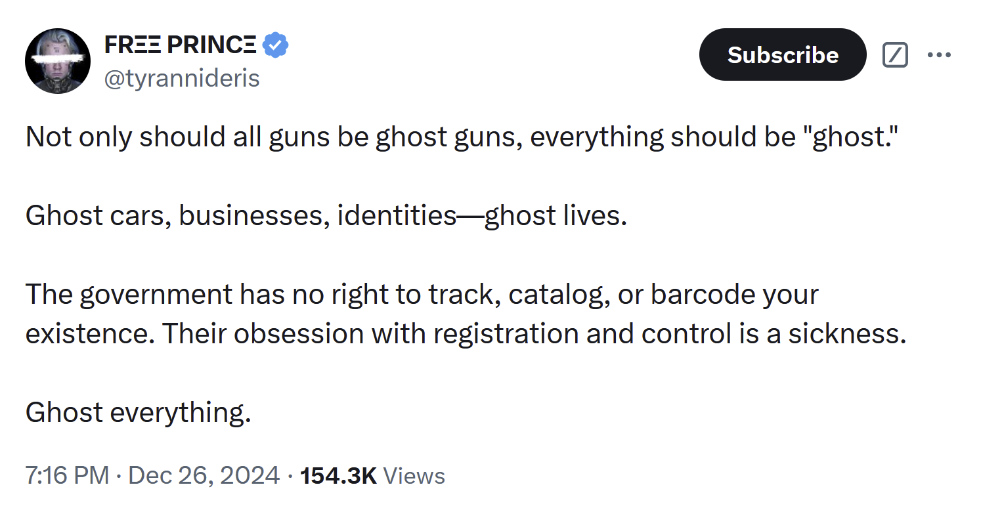Click the 7:16 PM timestamp
Viewport: 981px width, 510px height.
pos(67,475)
